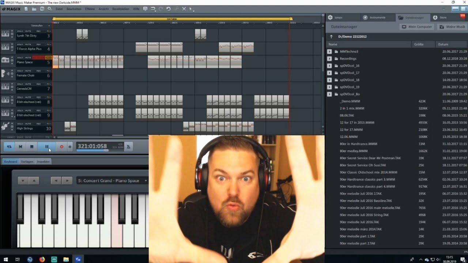The width and height of the screenshot is (468, 263).
Task: Solo the Synth 7th Dirty track
Action: pyautogui.click(x=20, y=31)
